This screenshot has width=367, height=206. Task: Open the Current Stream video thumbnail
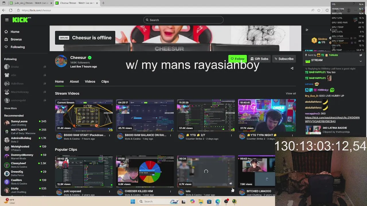tap(84, 115)
